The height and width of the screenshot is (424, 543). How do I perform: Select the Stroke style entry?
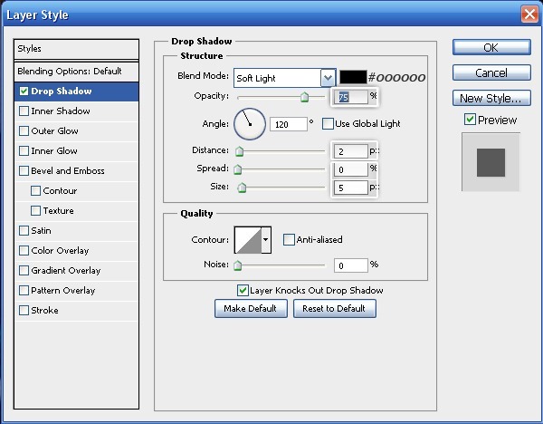coord(44,311)
